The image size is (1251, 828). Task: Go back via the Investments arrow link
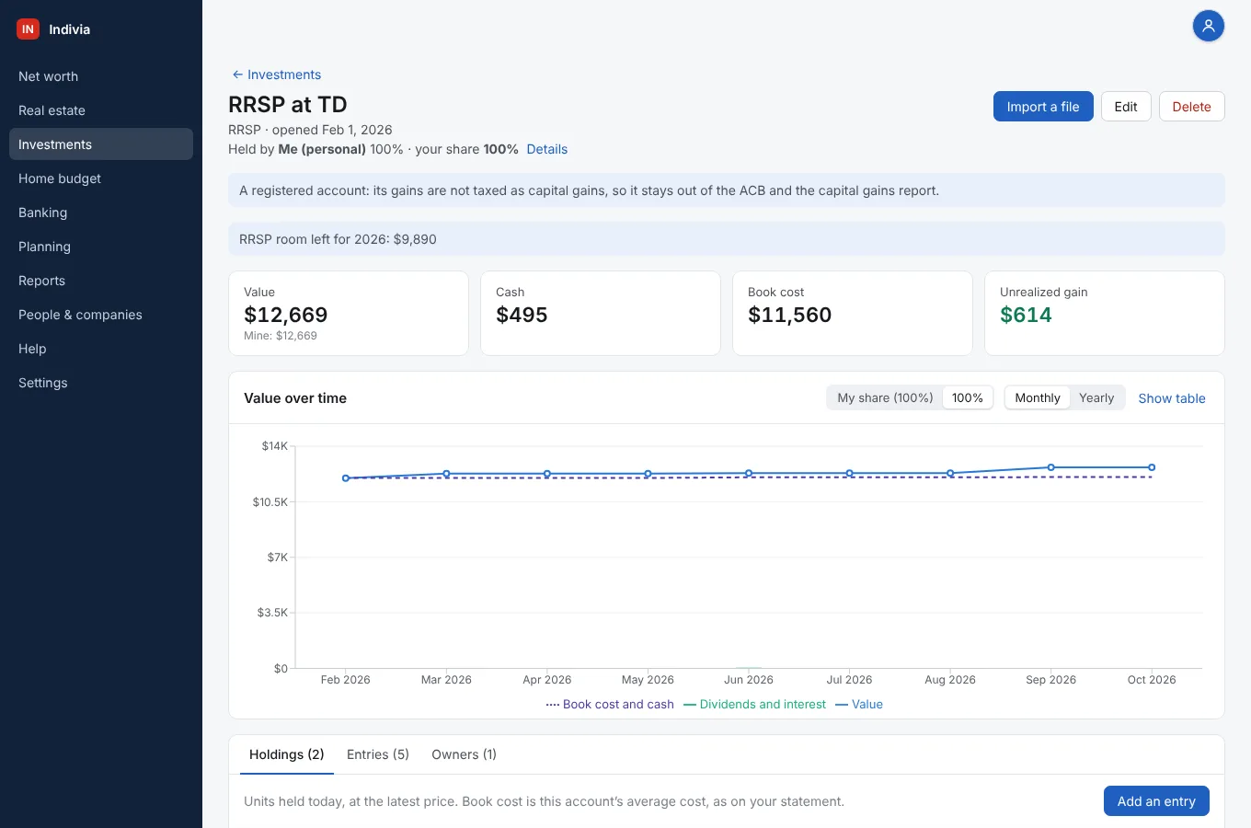coord(276,75)
